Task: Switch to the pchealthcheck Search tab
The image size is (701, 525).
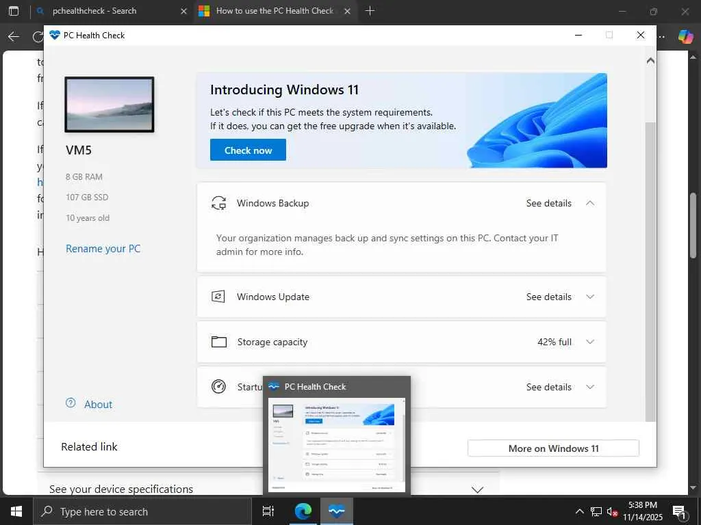Action: coord(111,11)
